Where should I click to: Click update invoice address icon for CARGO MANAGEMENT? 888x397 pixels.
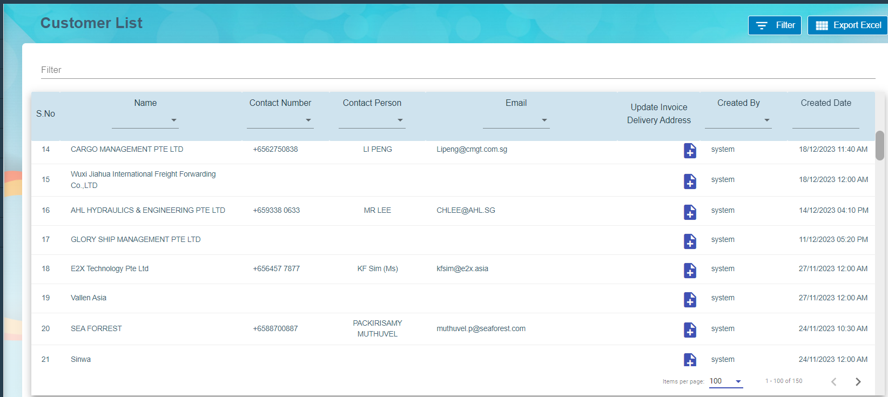click(x=690, y=151)
